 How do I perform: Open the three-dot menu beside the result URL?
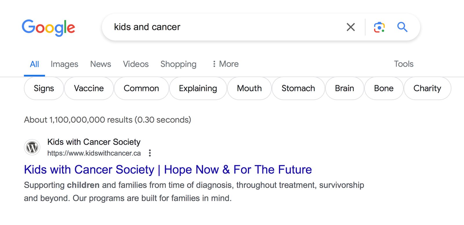(x=150, y=153)
